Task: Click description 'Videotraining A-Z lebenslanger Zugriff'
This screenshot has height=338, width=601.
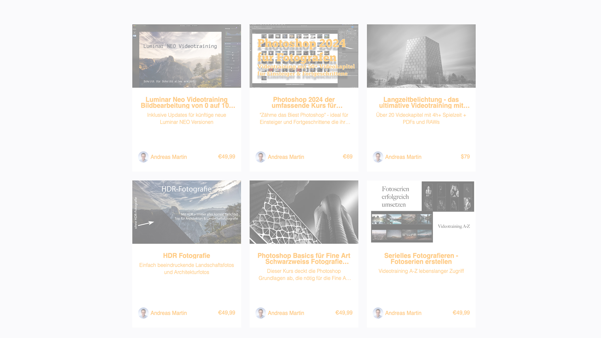Action: [x=421, y=271]
